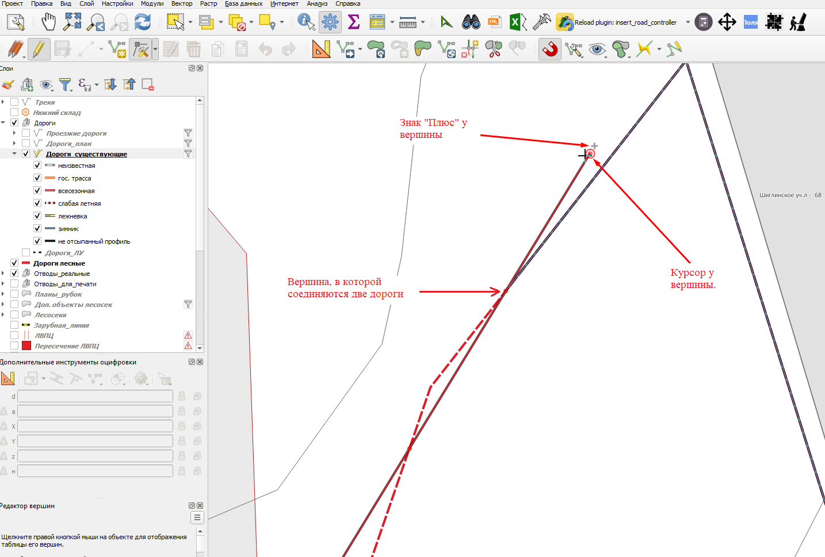Click the binoculars search icon
The width and height of the screenshot is (825, 557).
point(471,22)
